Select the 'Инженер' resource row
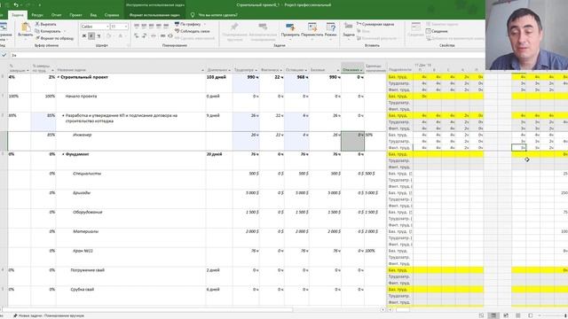Viewport: 568px width, 319px height. pyautogui.click(x=83, y=135)
